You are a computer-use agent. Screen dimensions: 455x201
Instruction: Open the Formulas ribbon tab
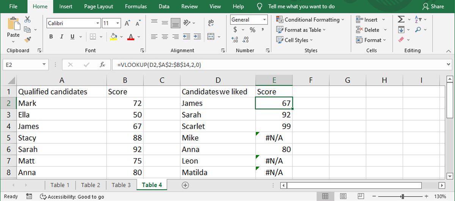point(136,6)
